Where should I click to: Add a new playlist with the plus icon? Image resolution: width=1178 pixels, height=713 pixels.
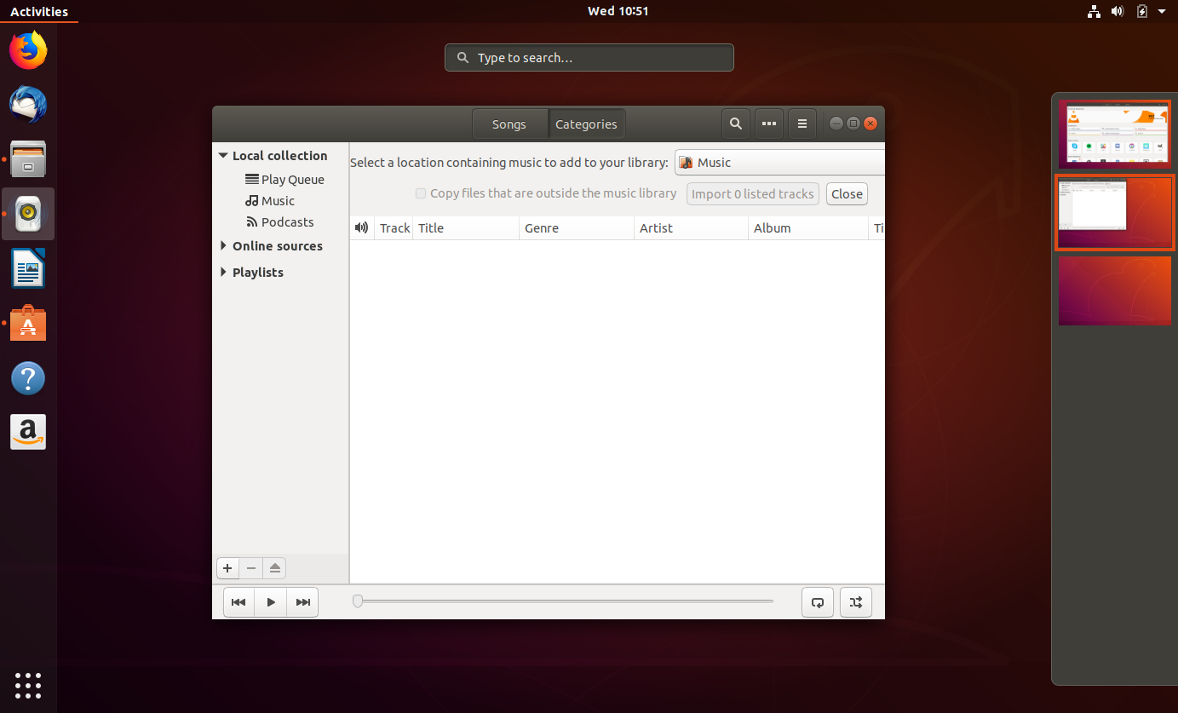(x=227, y=568)
